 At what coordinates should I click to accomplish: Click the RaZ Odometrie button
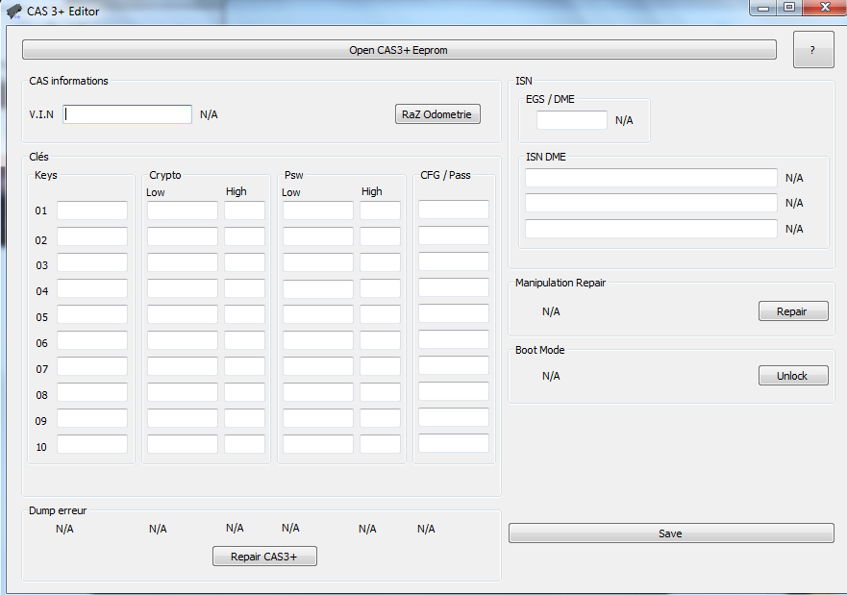tap(437, 114)
